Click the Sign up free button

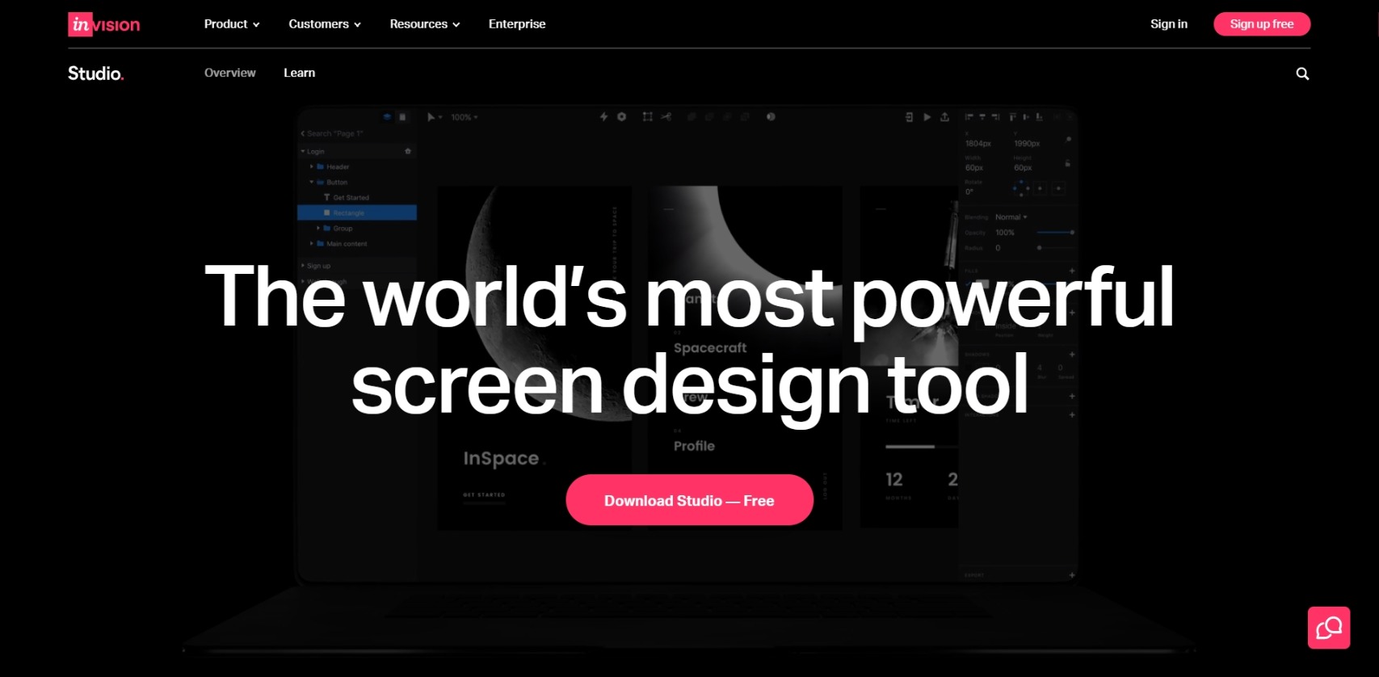pyautogui.click(x=1261, y=24)
